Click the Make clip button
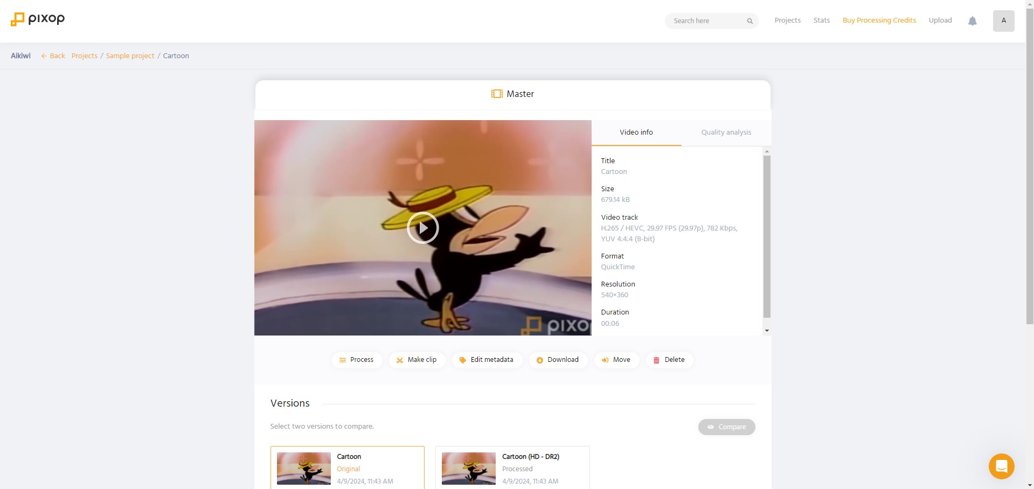Viewport: 1034px width, 489px height. click(417, 360)
